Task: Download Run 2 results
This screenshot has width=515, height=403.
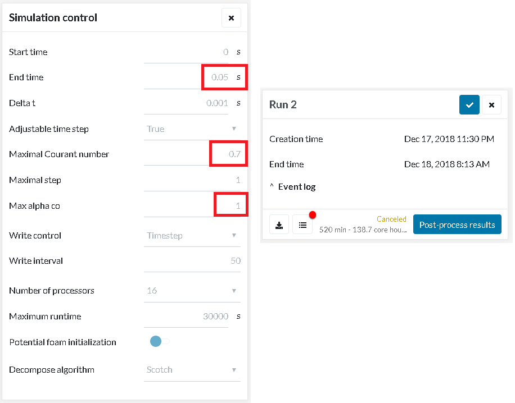Action: tap(279, 225)
